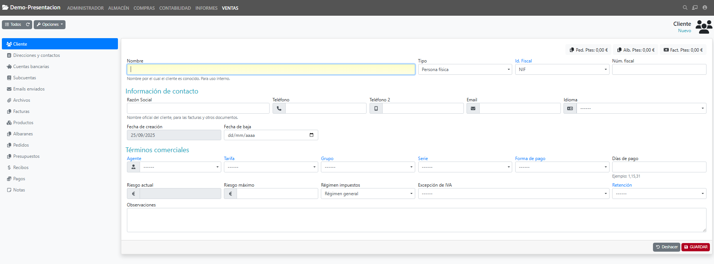Screen dimensions: 714x264
Task: Open Productos sidebar section
Action: (60, 123)
